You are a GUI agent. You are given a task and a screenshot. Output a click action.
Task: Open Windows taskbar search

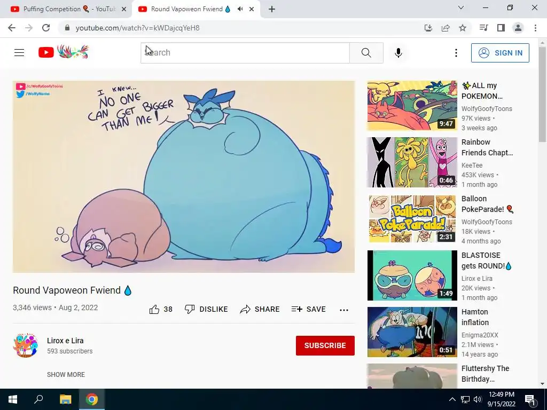coord(38,399)
